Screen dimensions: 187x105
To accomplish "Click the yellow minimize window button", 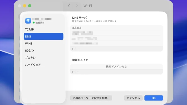I will point(24,6).
